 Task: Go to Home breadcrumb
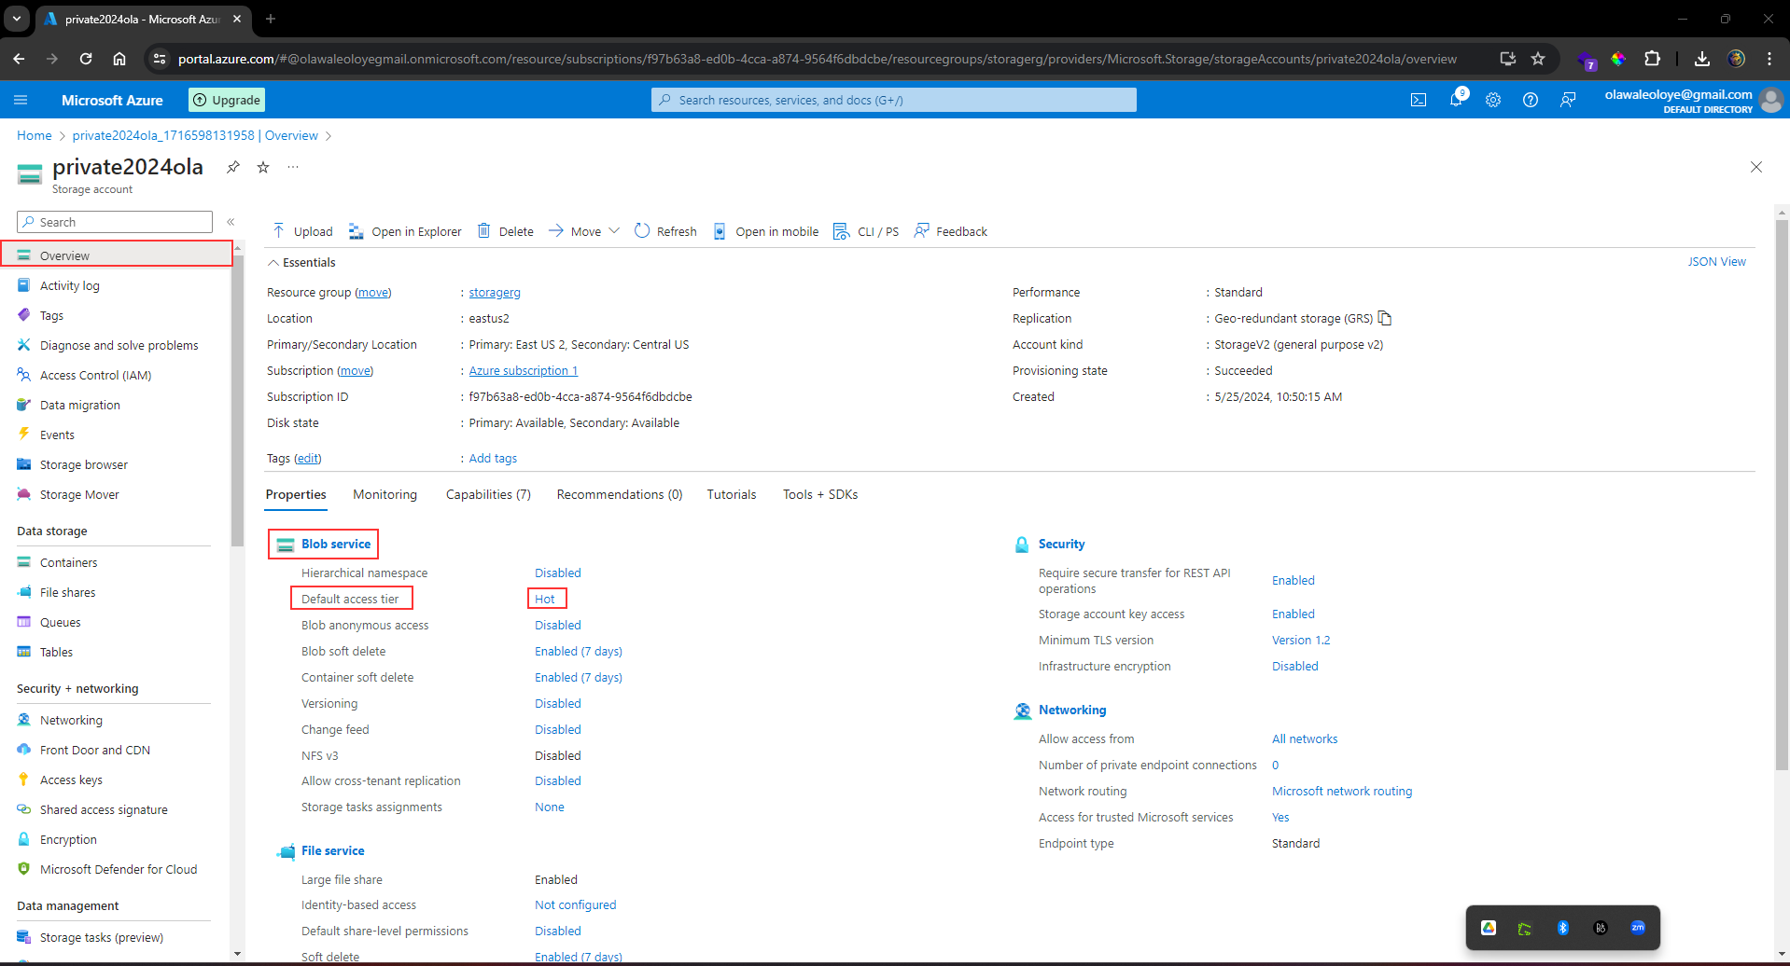pyautogui.click(x=35, y=136)
